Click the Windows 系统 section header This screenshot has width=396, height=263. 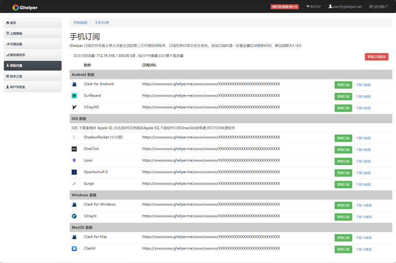click(x=231, y=195)
